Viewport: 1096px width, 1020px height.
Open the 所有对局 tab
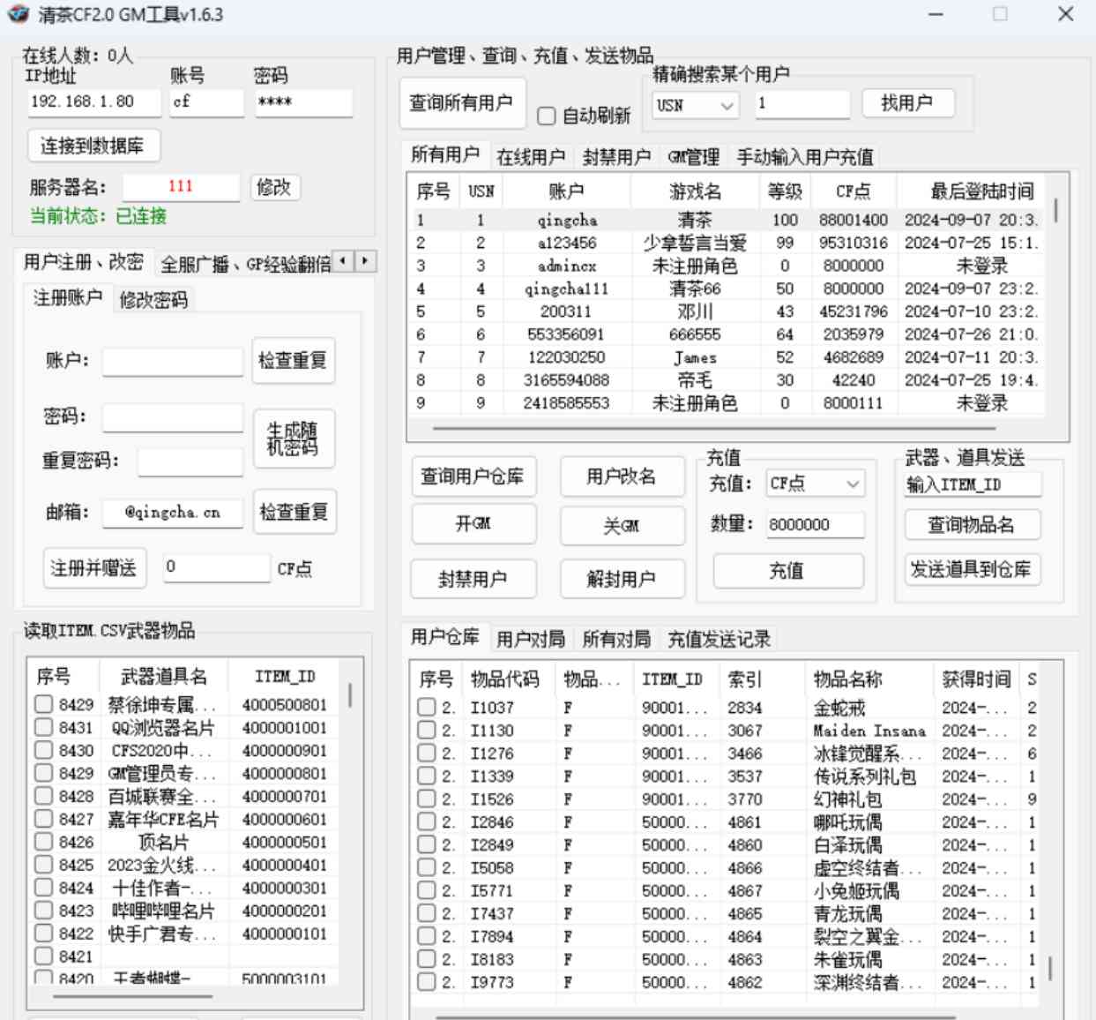(616, 639)
